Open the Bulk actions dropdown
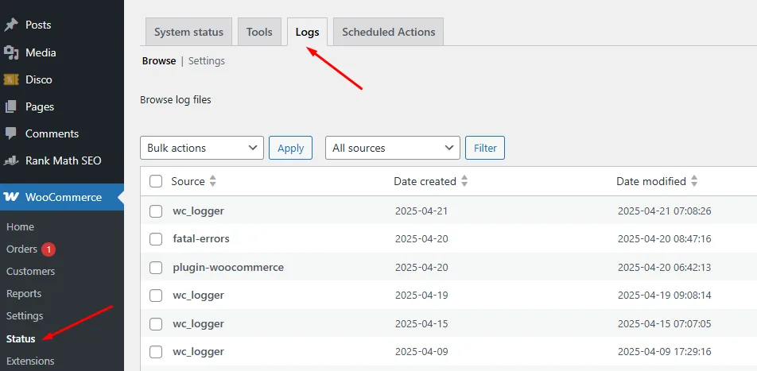 [x=202, y=148]
